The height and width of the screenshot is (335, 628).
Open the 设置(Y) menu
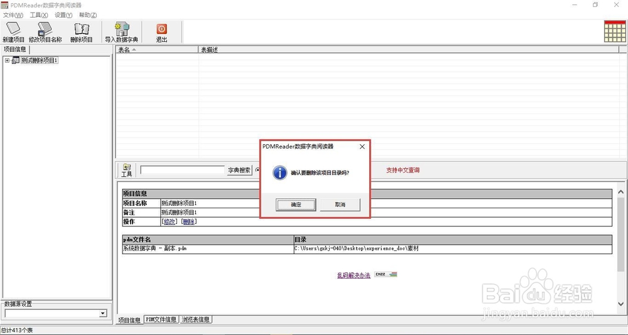[x=63, y=15]
